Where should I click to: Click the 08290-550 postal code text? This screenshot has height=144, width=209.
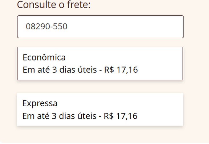(46, 26)
